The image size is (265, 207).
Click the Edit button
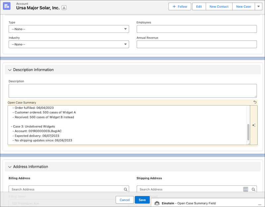tap(199, 6)
